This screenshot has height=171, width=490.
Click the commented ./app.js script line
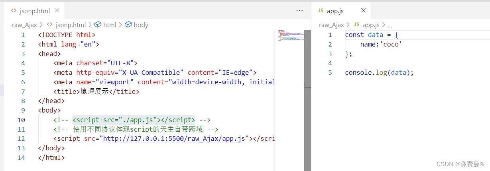pyautogui.click(x=132, y=120)
